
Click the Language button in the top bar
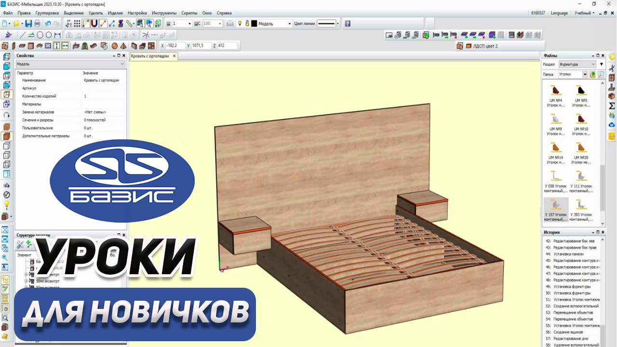(x=559, y=13)
